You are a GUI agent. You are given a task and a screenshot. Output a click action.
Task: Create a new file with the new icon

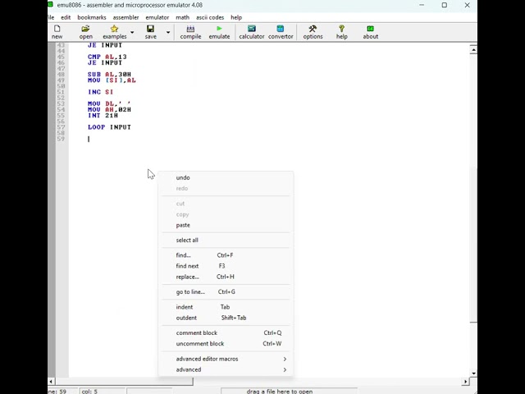[57, 32]
